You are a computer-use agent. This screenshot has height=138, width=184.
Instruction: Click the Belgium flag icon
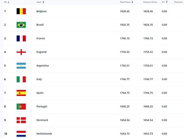coord(21,11)
